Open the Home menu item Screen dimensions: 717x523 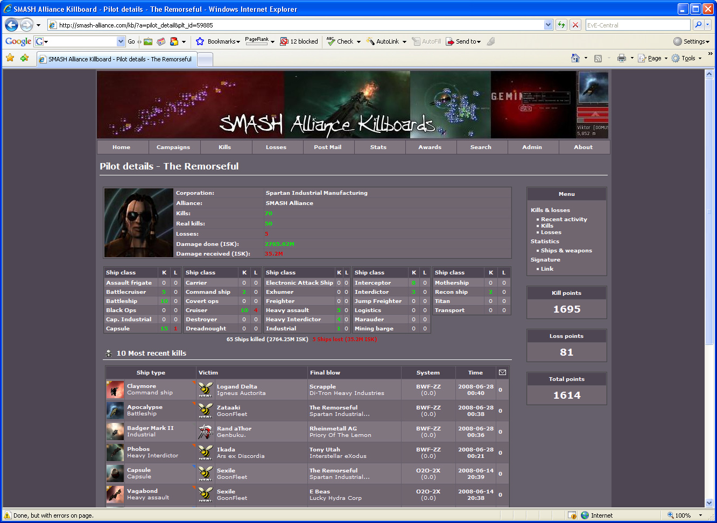pyautogui.click(x=122, y=147)
